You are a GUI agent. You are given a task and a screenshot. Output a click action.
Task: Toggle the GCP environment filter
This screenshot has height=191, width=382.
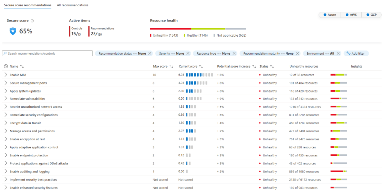[371, 15]
